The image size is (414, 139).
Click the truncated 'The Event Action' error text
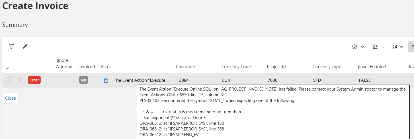click(x=142, y=80)
